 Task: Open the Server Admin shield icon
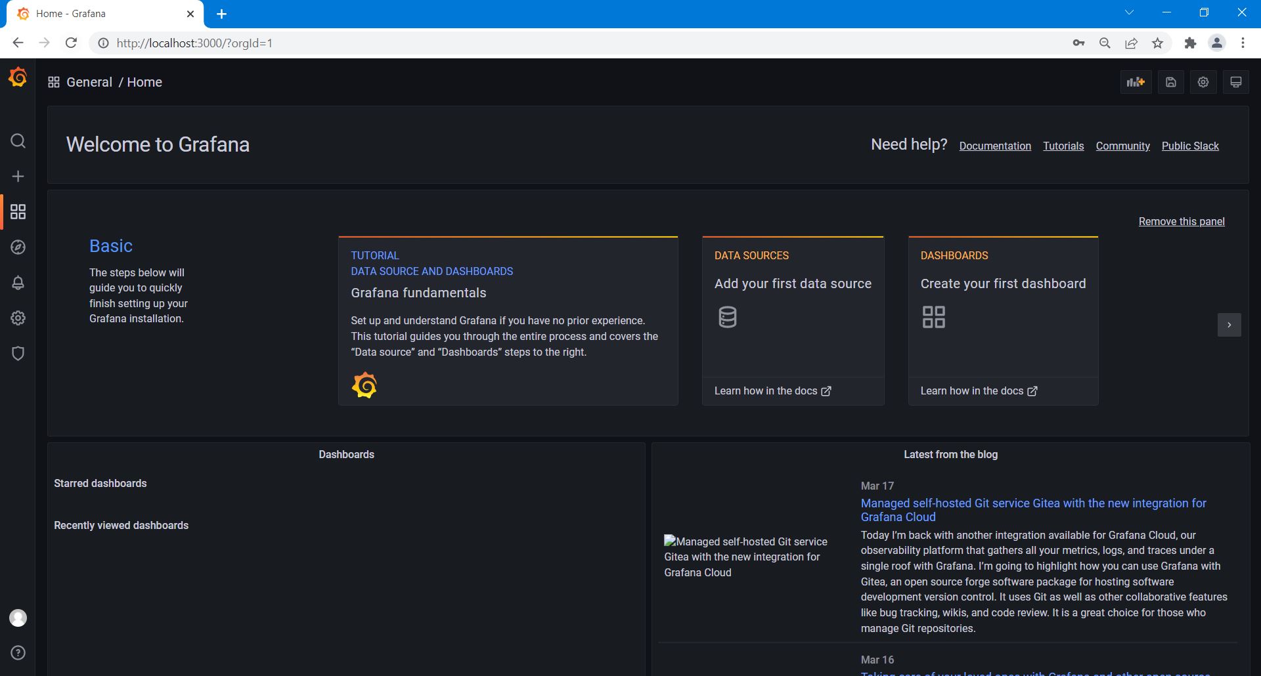(18, 354)
